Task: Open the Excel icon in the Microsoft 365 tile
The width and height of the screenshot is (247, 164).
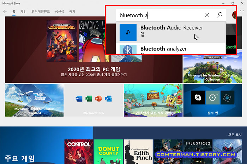Action: [x=89, y=99]
